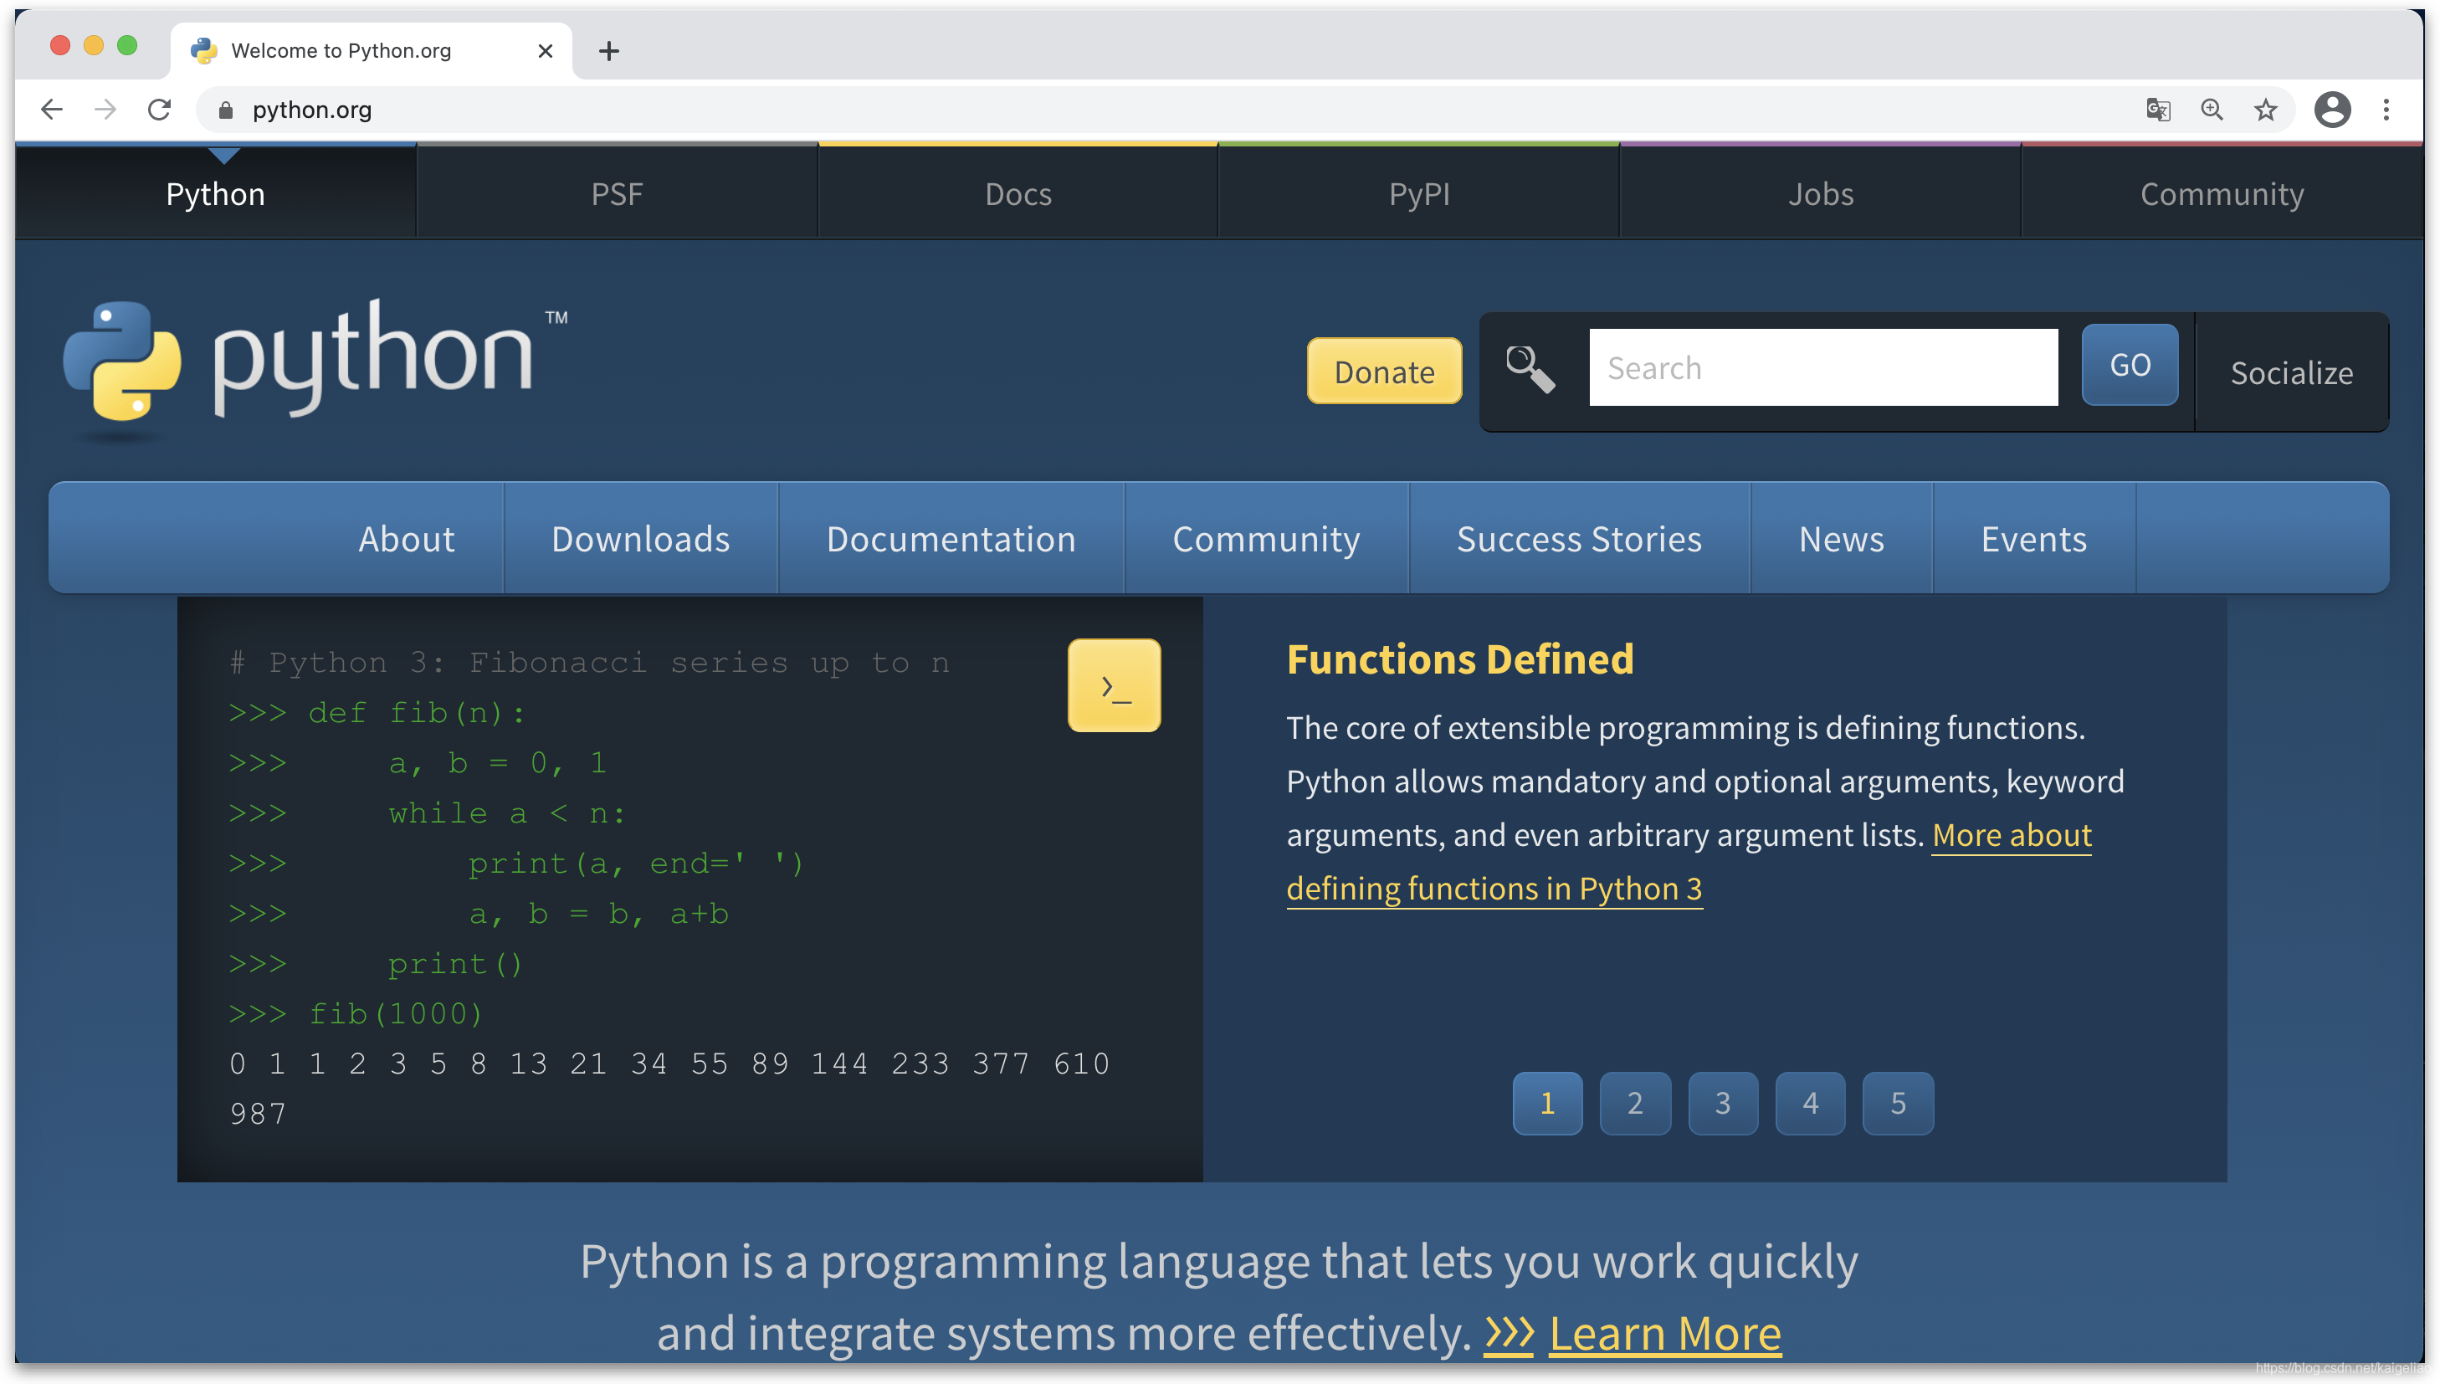Open Chrome's three-dot menu
This screenshot has height=1384, width=2440.
click(x=2386, y=110)
